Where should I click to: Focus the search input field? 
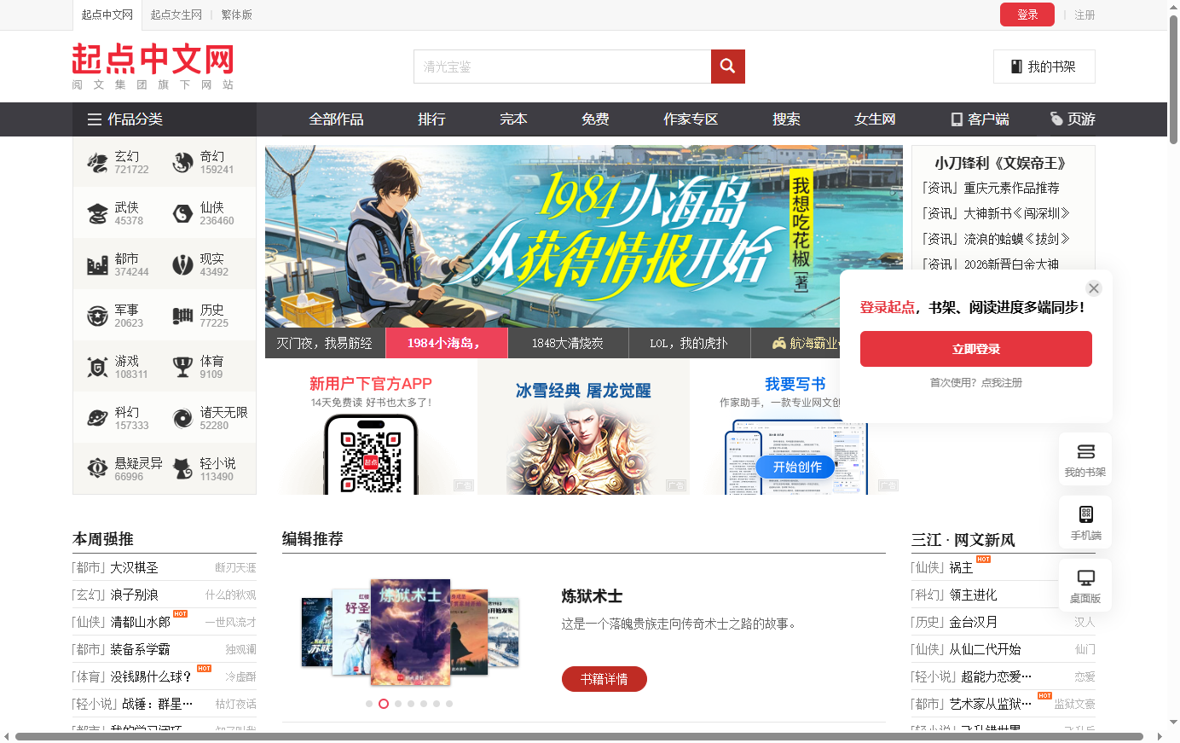(x=563, y=67)
